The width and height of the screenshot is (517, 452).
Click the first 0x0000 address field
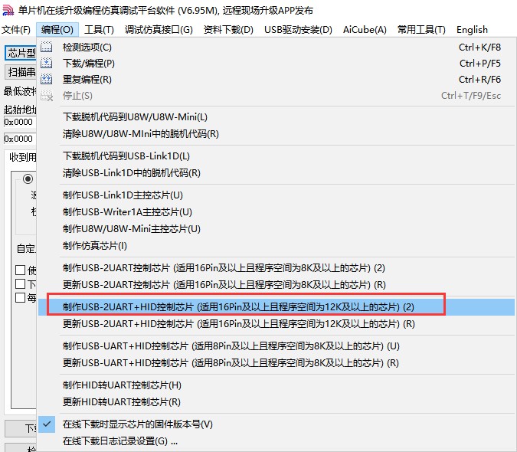(20, 122)
